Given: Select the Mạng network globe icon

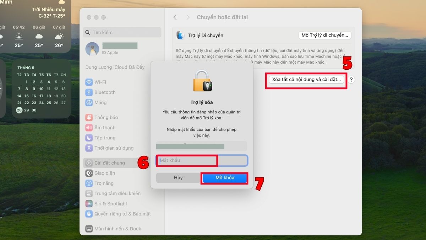Looking at the screenshot, I should point(89,103).
